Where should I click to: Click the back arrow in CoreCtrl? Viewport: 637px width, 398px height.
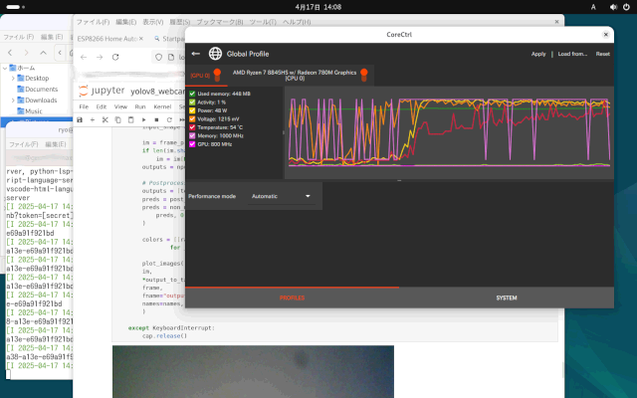click(x=196, y=54)
